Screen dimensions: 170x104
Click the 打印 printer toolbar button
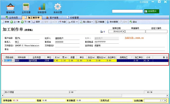(72, 22)
